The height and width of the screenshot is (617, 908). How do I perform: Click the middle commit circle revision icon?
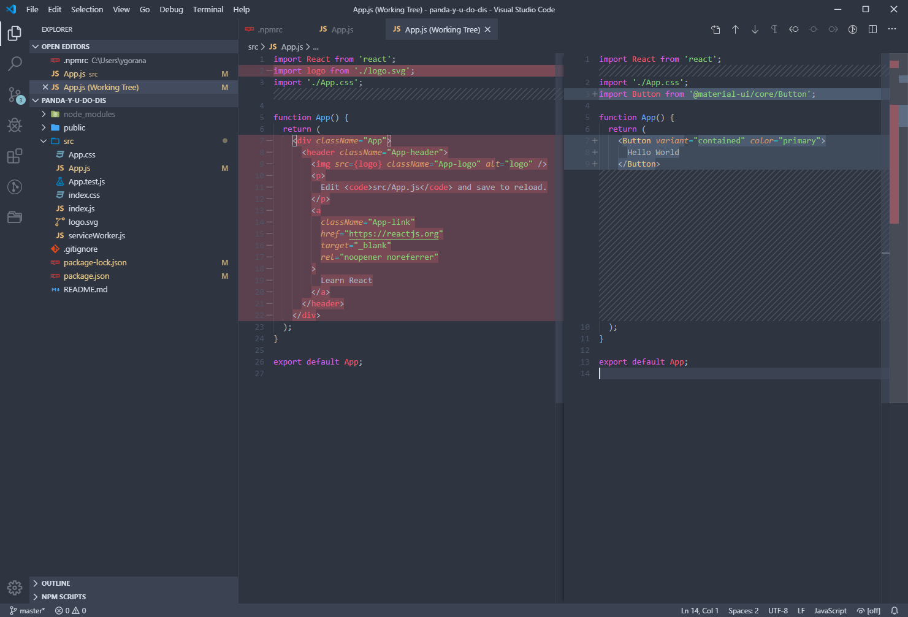click(814, 29)
